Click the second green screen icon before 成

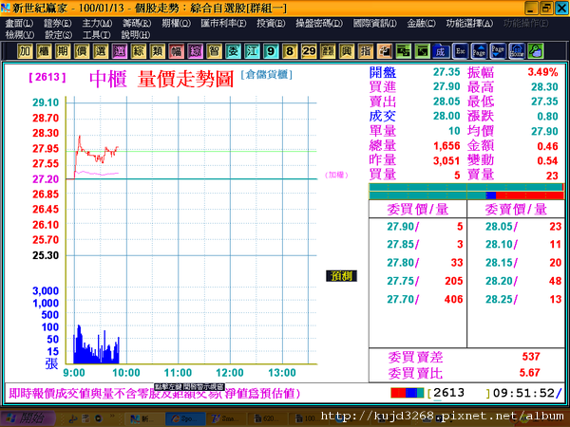pyautogui.click(x=422, y=51)
